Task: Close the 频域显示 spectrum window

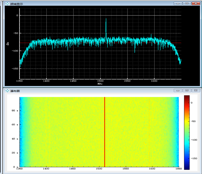Action: click(196, 3)
